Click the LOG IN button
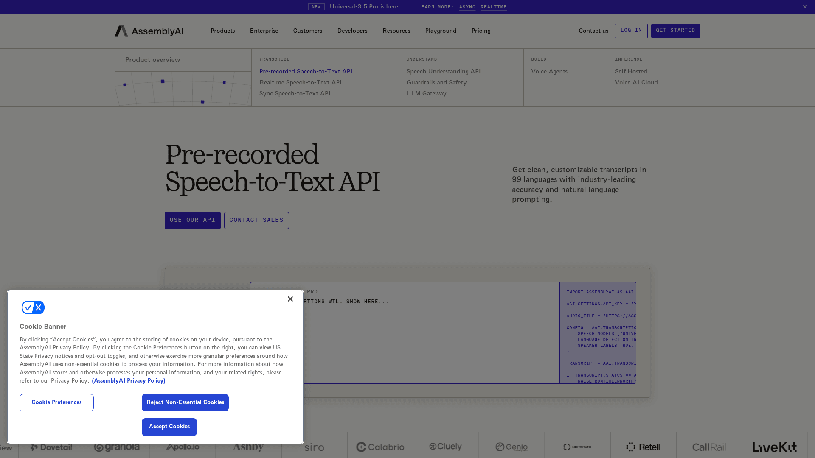The image size is (815, 458). [631, 31]
